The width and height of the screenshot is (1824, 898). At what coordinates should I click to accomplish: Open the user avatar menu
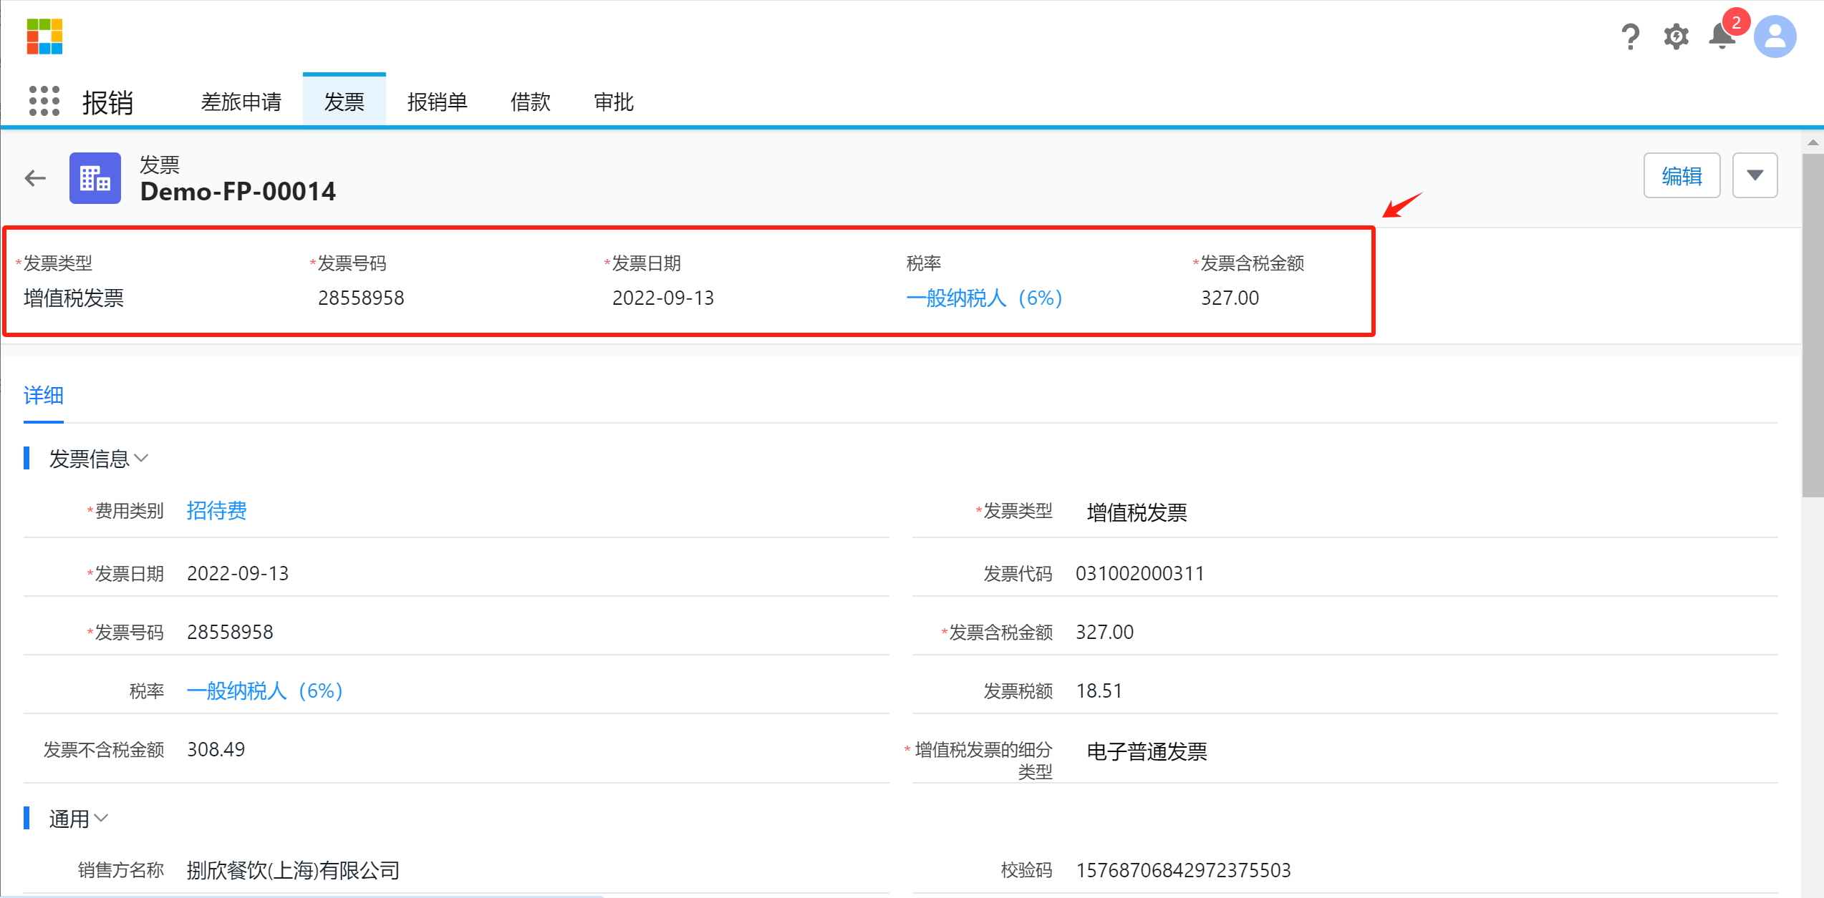1775,36
